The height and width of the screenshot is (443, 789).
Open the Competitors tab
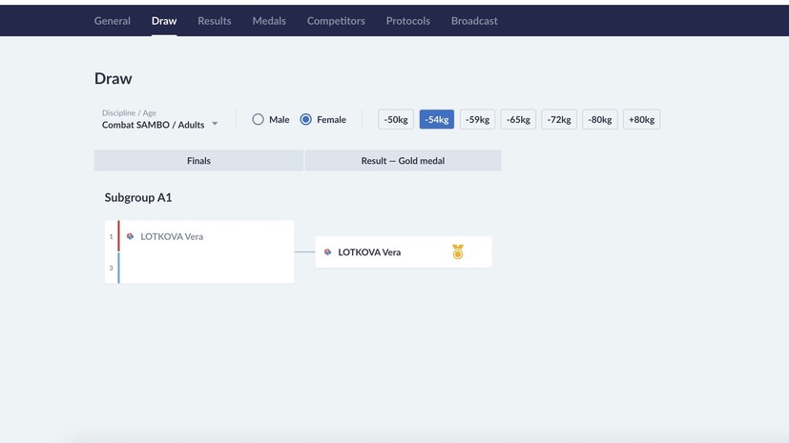click(x=336, y=21)
